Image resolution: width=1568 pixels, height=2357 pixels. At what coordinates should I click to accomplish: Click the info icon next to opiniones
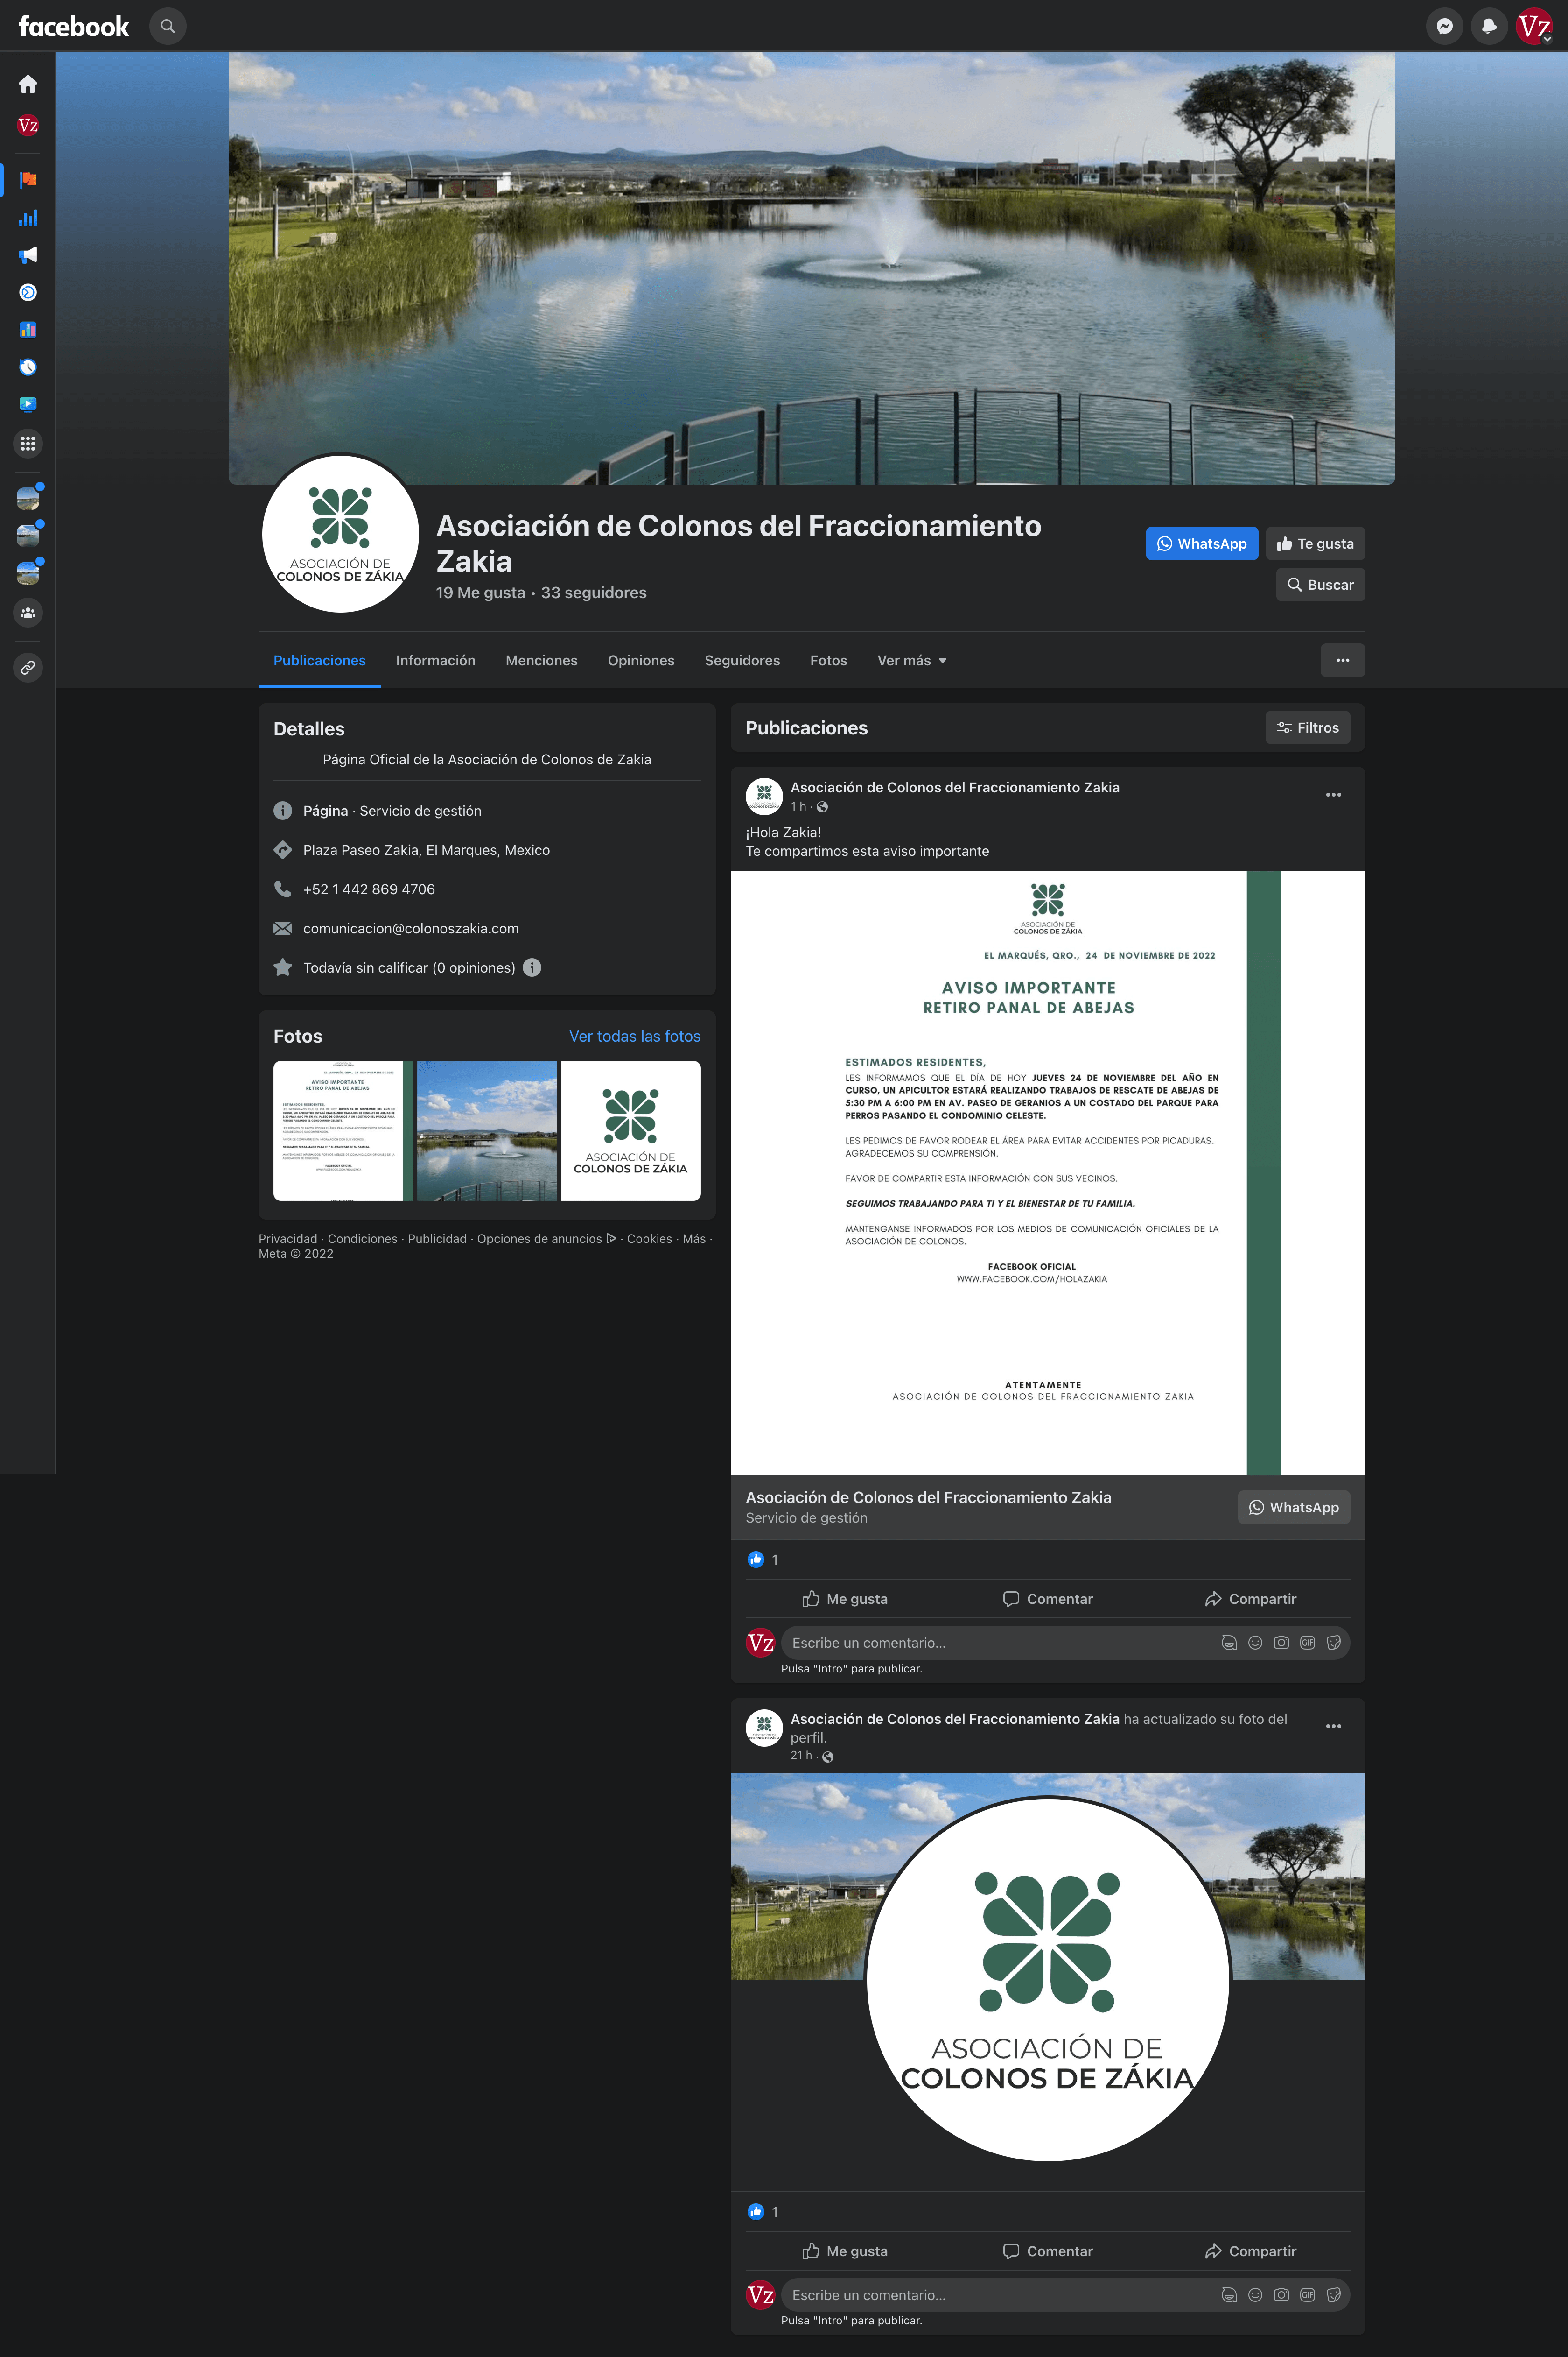coord(532,967)
